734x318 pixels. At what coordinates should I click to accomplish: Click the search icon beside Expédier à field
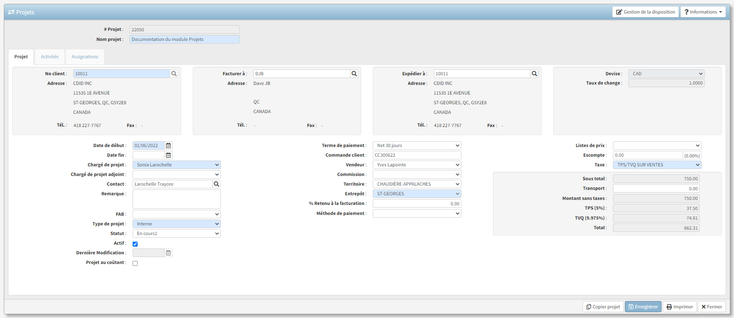tap(534, 74)
